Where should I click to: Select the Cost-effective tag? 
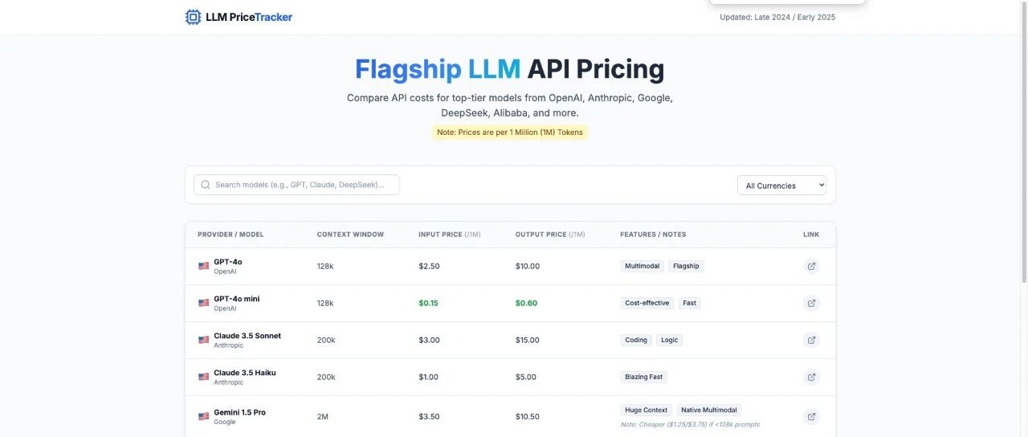(647, 303)
